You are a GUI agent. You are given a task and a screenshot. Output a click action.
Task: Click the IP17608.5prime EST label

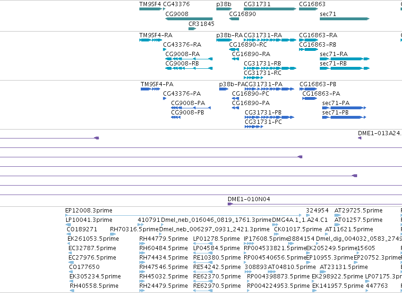266,239
